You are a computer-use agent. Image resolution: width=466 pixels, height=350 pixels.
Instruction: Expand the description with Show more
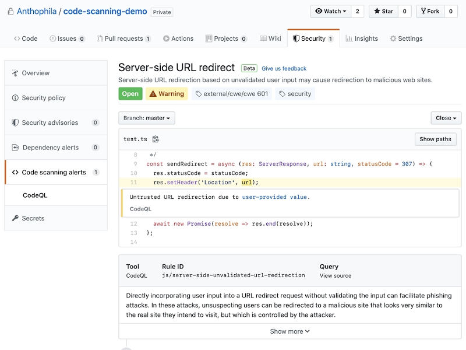[290, 331]
